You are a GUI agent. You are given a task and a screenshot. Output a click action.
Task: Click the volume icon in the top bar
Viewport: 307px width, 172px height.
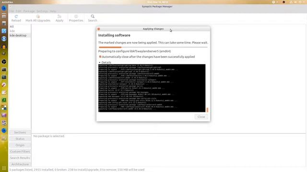point(295,2)
